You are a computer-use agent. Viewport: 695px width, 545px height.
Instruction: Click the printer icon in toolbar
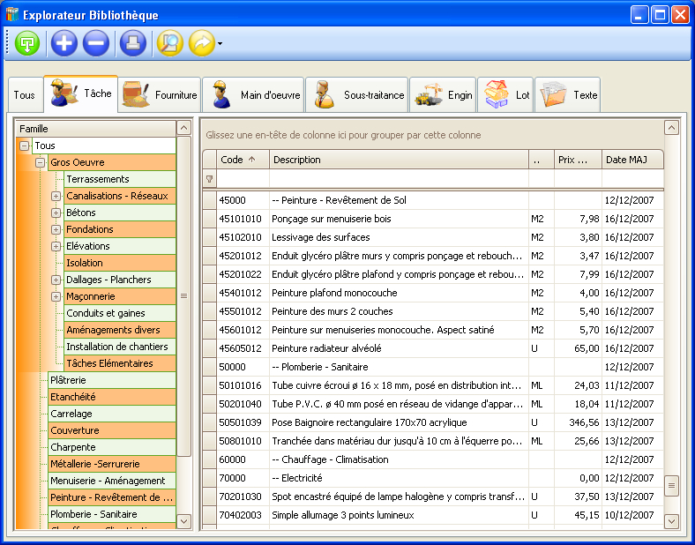132,42
